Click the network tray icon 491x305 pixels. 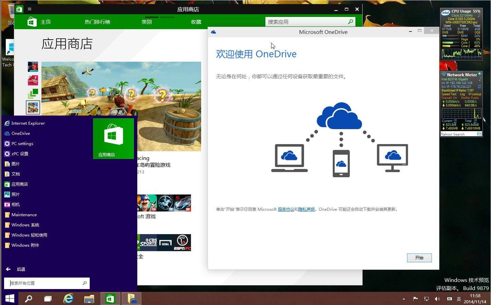click(426, 299)
